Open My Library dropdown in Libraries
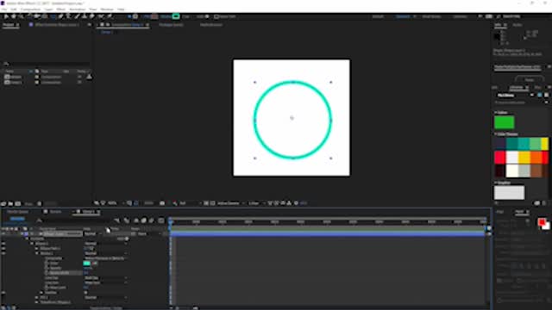Viewport: 552px width, 310px height. pyautogui.click(x=515, y=96)
